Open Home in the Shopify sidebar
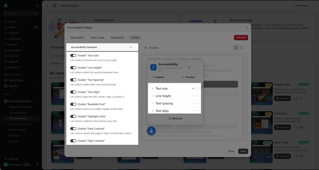This screenshot has height=170, width=319. [x=12, y=21]
